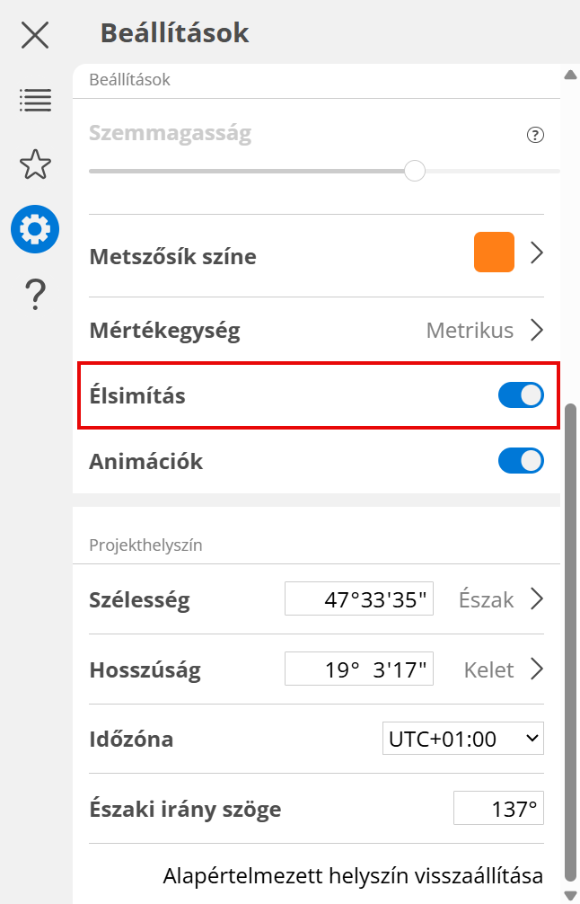
Task: Click the Szélesség latitude input field
Action: point(359,599)
